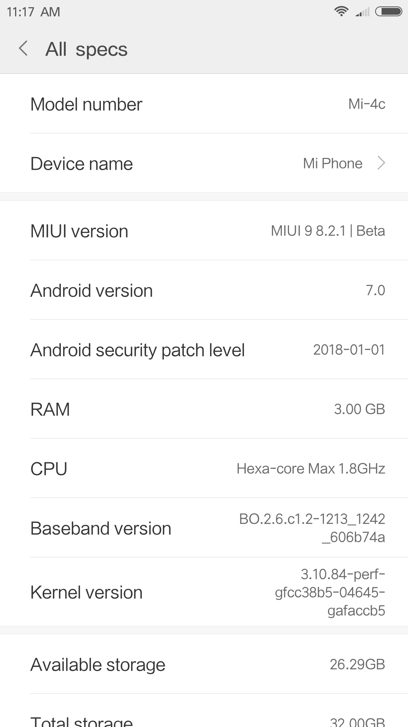
Task: Select the Baseband version entry
Action: click(x=204, y=528)
